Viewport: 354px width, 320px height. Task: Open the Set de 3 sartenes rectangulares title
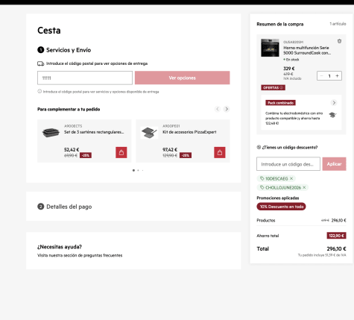[x=94, y=132]
